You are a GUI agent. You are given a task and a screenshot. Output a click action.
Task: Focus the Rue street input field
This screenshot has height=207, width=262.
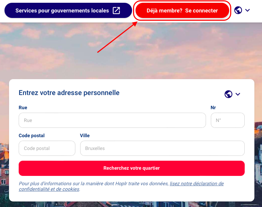tap(112, 120)
